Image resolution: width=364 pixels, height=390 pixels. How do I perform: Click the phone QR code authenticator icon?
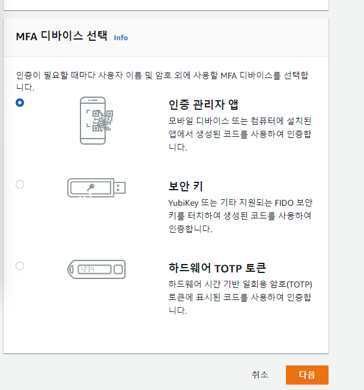click(x=96, y=121)
